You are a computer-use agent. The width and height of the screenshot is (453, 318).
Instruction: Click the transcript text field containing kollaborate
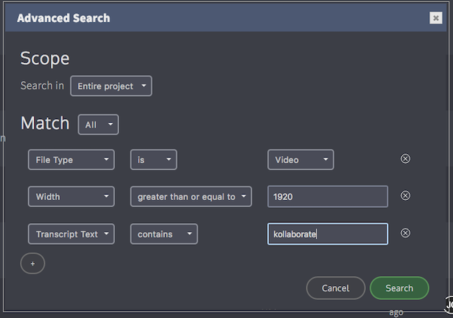(x=328, y=234)
